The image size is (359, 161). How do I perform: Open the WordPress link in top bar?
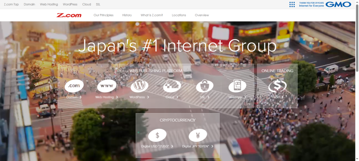point(70,5)
